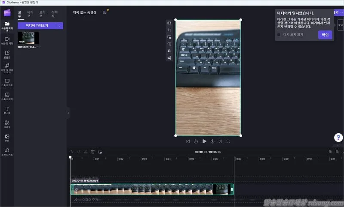The image size is (344, 207).
Task: Click the rotate icon beside the preview
Action: [x=169, y=44]
